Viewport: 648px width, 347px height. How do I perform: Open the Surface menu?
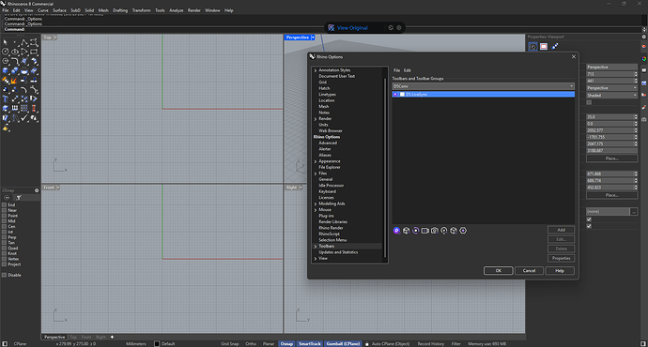pyautogui.click(x=59, y=10)
